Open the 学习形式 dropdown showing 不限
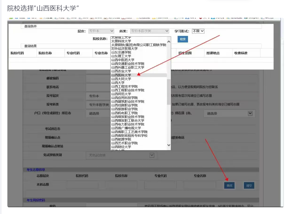 click(198, 31)
